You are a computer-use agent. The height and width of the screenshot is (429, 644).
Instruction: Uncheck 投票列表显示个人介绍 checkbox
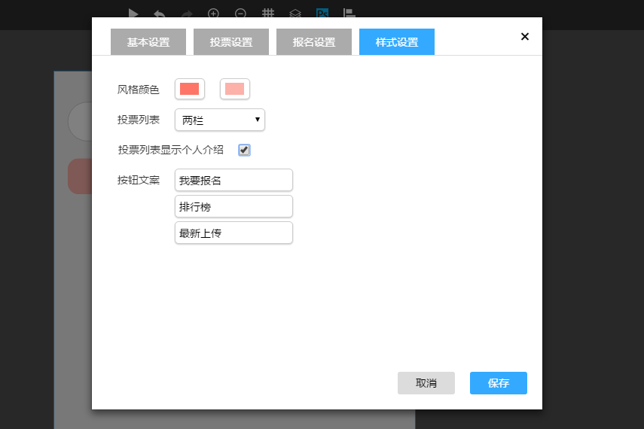pos(244,151)
